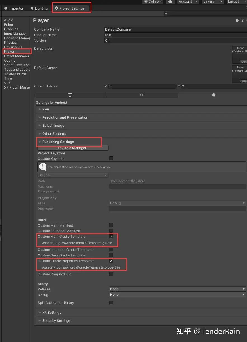247x342 pixels.
Task: Expand the XR Settings section
Action: pos(51,313)
